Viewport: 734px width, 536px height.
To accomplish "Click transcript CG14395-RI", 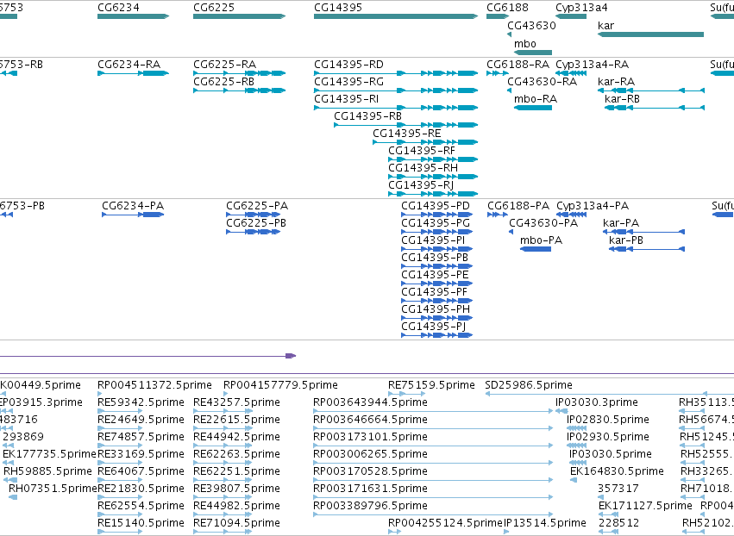I will 347,99.
